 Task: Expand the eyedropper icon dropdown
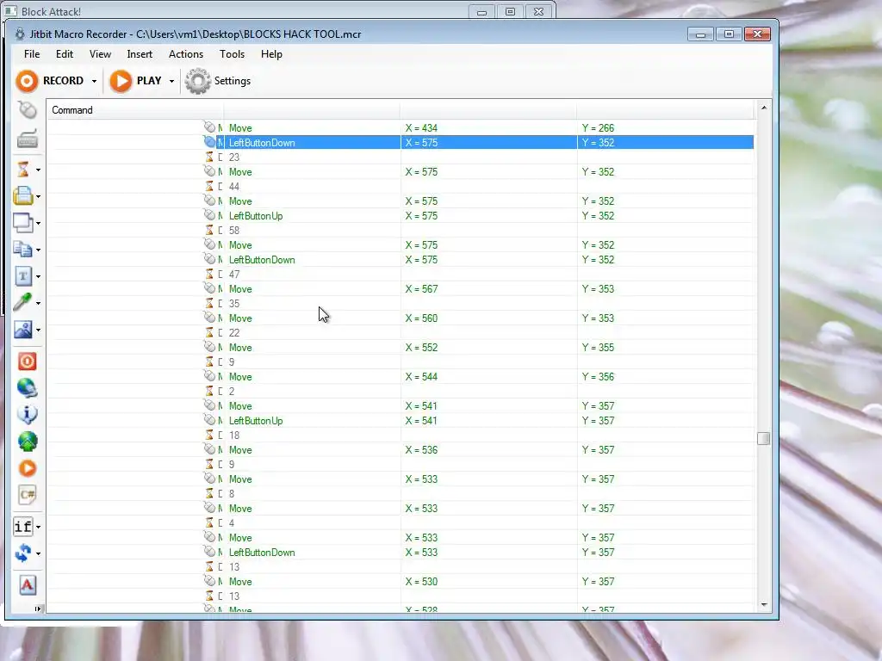coord(38,303)
